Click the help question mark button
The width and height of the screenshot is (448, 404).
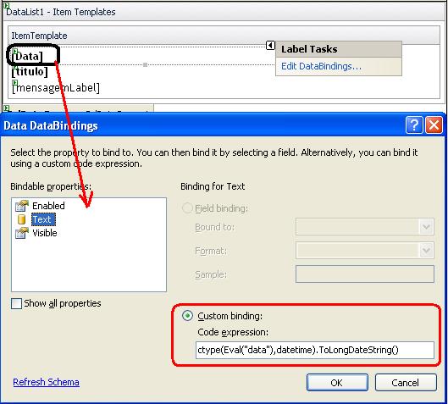point(414,125)
